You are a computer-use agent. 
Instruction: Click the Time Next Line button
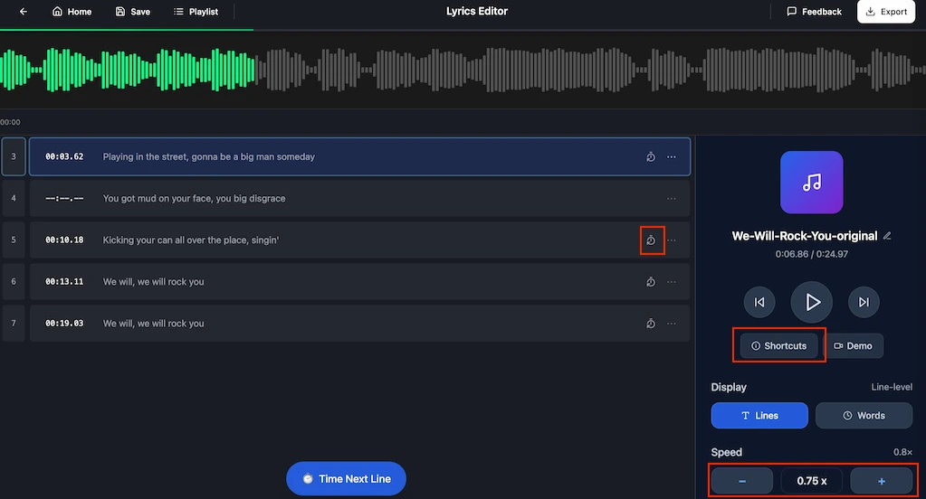(346, 478)
